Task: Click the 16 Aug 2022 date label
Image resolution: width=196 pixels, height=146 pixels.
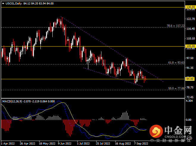Action: (123, 144)
